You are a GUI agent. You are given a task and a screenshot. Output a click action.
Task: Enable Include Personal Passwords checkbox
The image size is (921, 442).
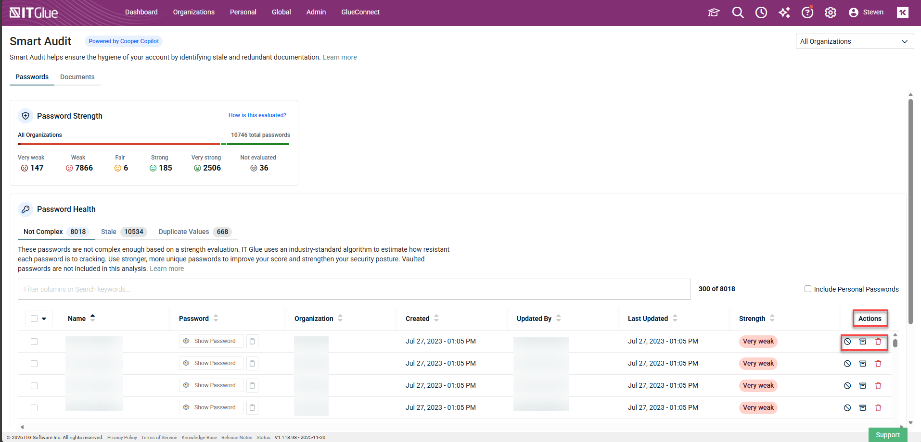pyautogui.click(x=808, y=289)
